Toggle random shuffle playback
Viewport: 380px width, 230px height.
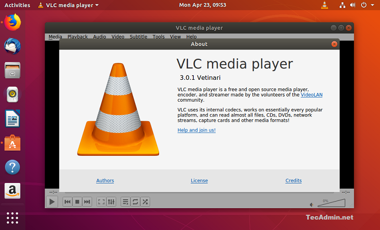coord(145,201)
